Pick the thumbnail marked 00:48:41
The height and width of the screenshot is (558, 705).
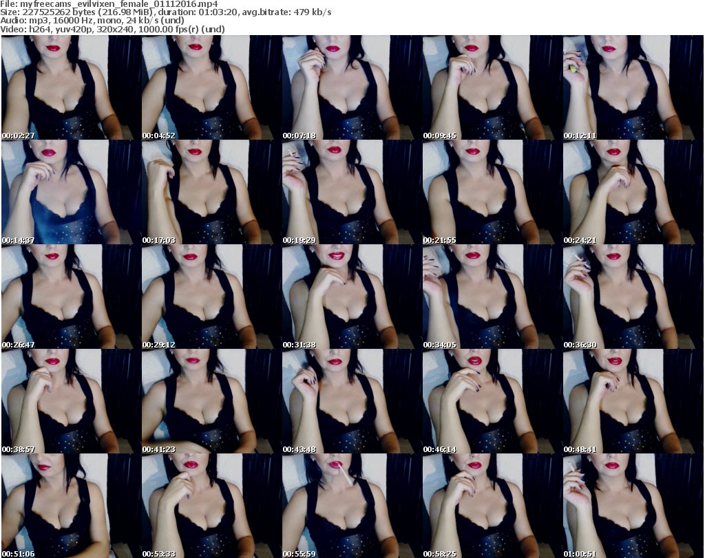tap(633, 401)
